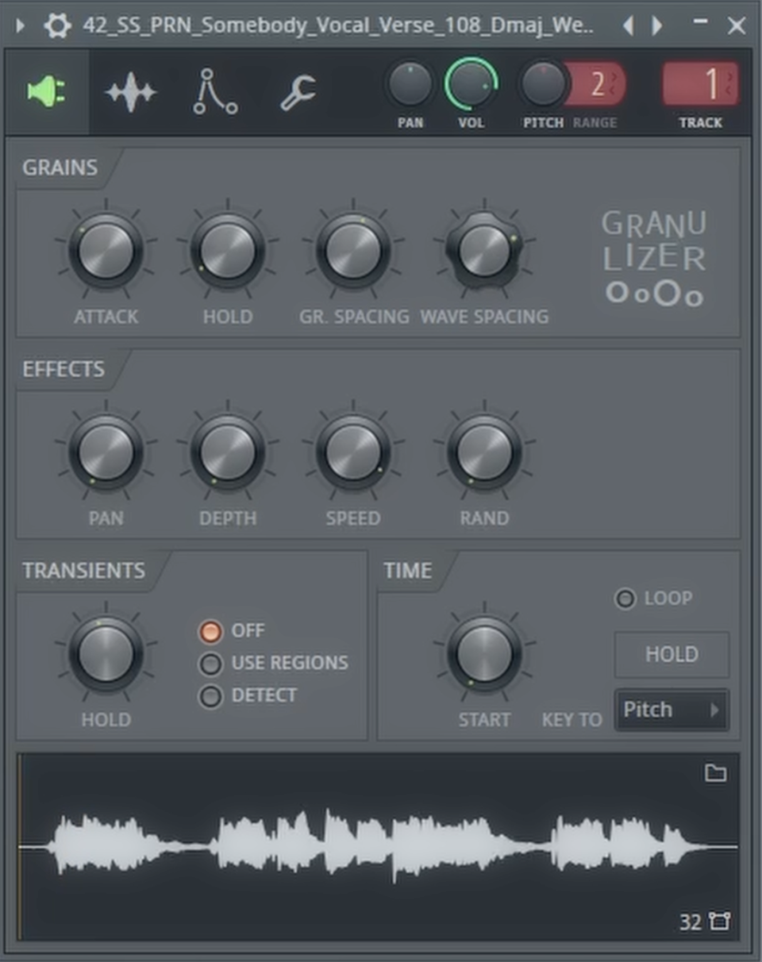Click the EFFECTS section label

click(x=63, y=370)
